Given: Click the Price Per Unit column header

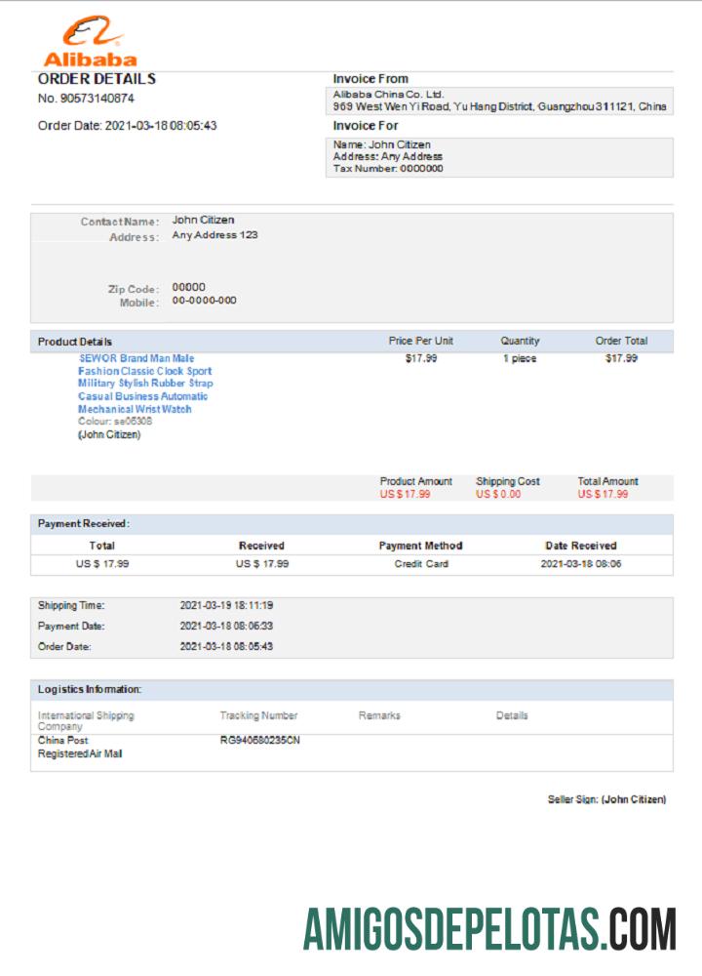Looking at the screenshot, I should [x=420, y=342].
